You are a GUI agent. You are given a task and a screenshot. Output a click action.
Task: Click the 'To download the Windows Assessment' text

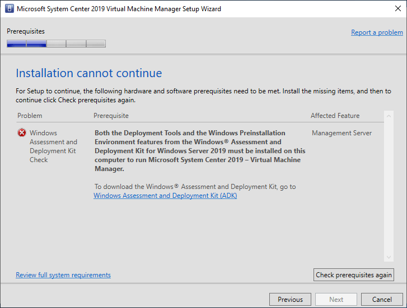195,187
